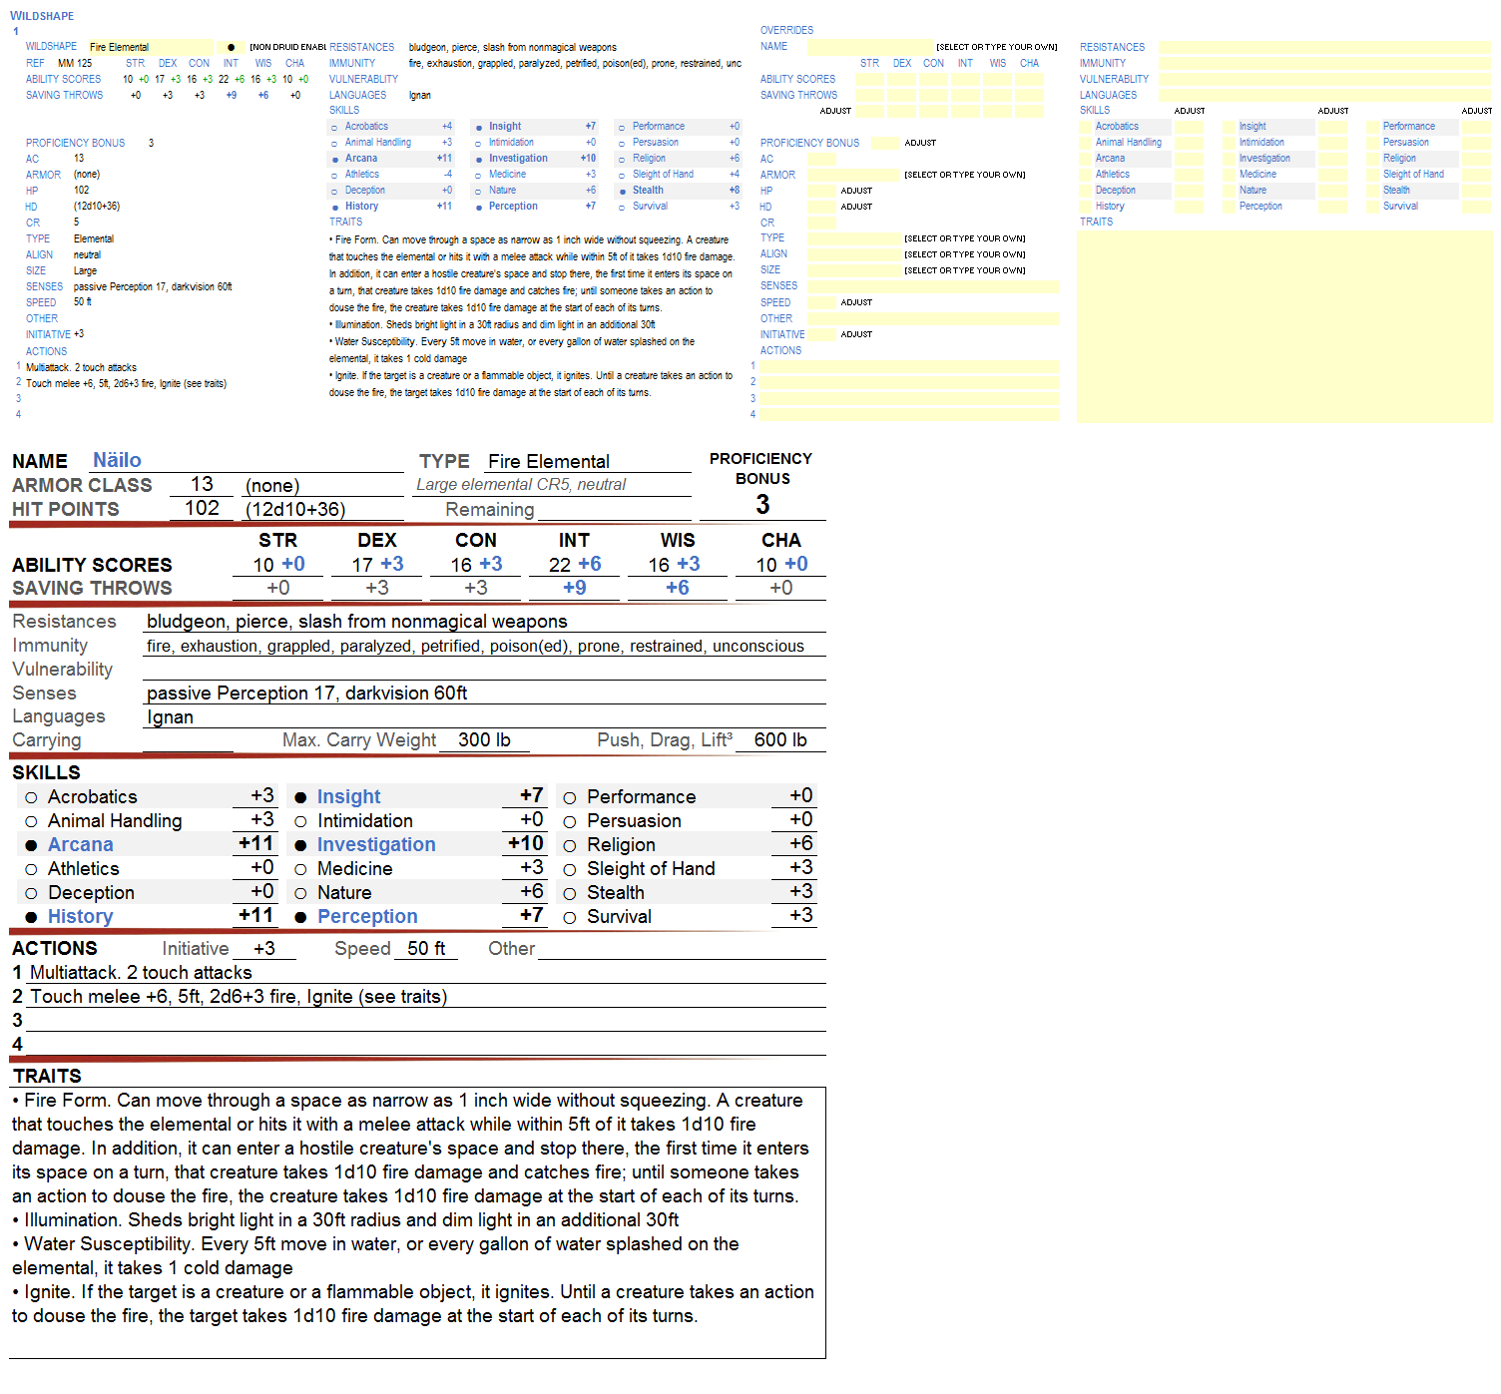Viewport: 1501px width, 1394px height.
Task: Toggle Survival proficiency circle in large sheet
Action: pyautogui.click(x=570, y=918)
